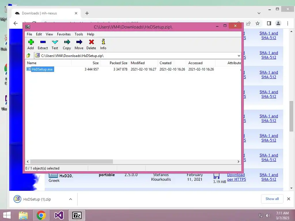Click the left scroll arrow in 7-Zip
This screenshot has height=221, width=295.
coord(28,162)
